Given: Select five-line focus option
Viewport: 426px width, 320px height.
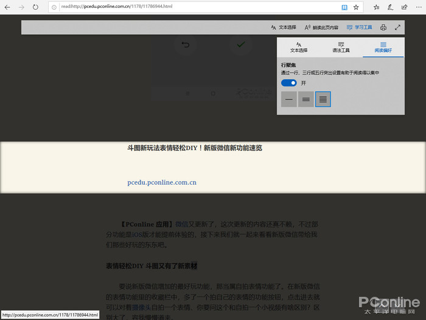Looking at the screenshot, I should (x=323, y=99).
